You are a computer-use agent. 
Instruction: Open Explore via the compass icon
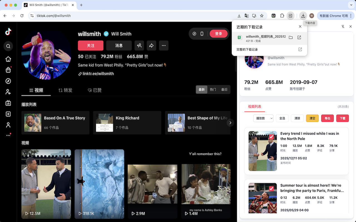(8, 81)
